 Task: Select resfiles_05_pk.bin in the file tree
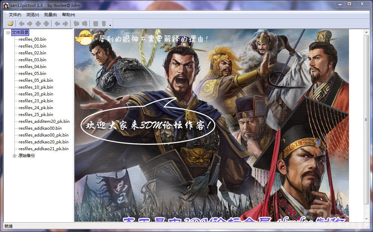[x=36, y=80]
